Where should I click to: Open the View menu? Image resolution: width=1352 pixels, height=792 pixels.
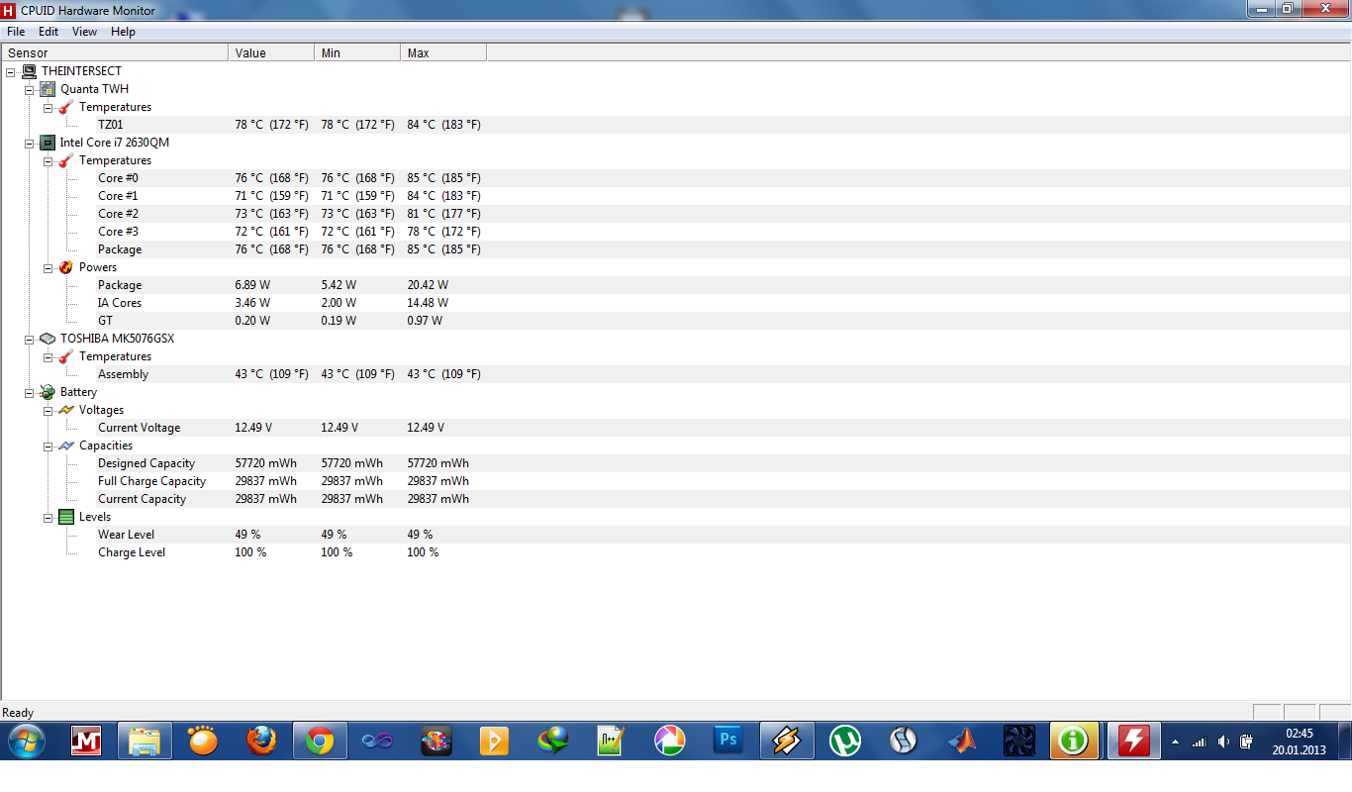[x=85, y=32]
